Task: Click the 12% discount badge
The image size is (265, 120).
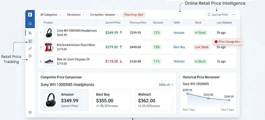Action: tap(157, 33)
